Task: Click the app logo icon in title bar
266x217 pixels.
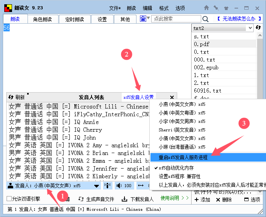Action: 8,8
